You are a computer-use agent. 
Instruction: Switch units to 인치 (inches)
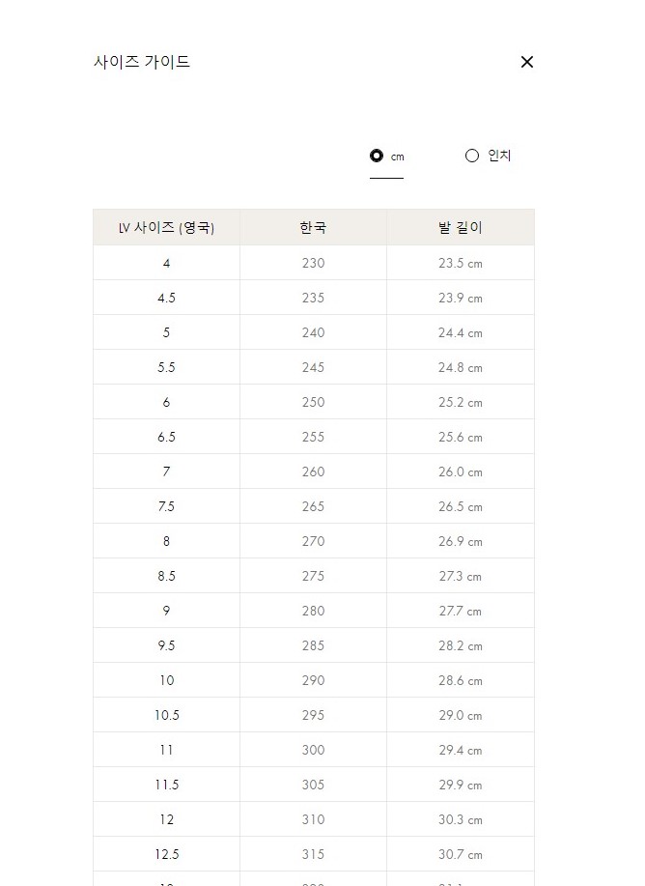click(x=472, y=156)
